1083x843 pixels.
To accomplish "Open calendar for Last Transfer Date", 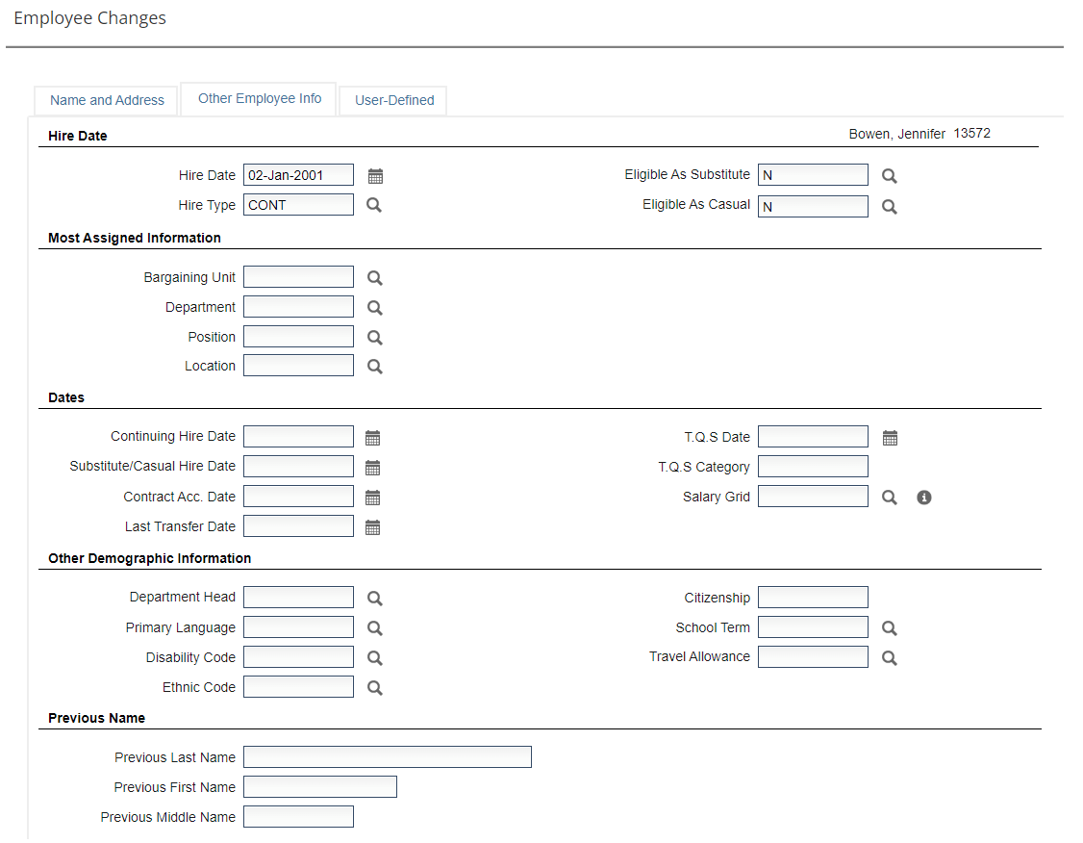I will (373, 527).
